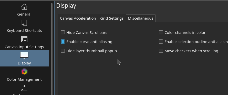Switch to Grid Settings tab

[x=112, y=18]
